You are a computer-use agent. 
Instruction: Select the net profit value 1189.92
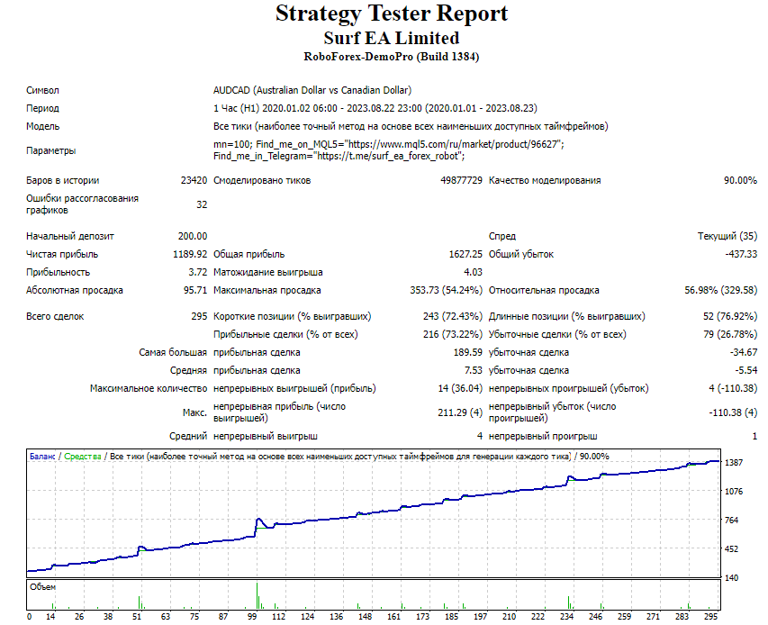[190, 254]
